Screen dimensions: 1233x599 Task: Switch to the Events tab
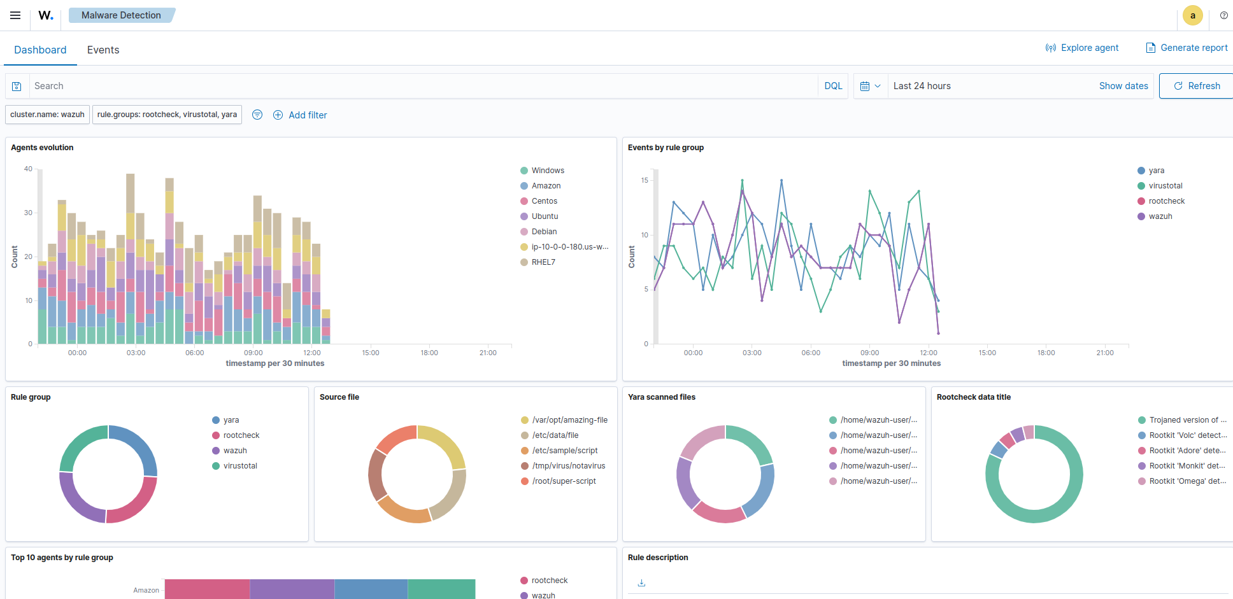[103, 50]
